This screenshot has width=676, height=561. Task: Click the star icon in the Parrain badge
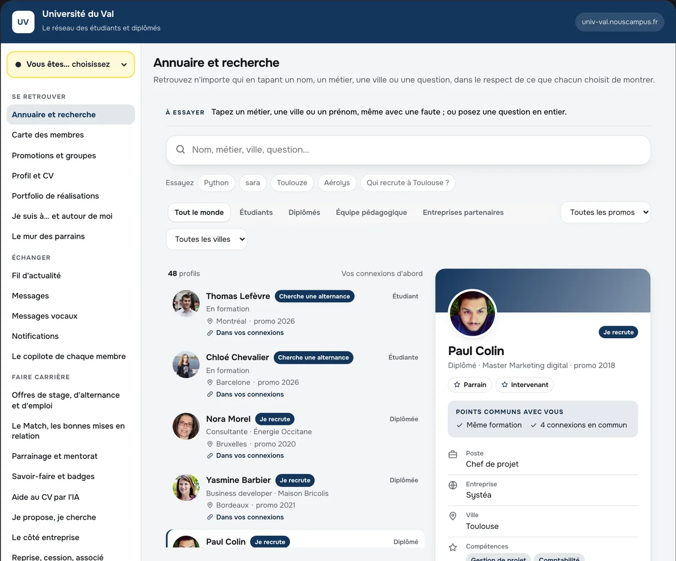tap(457, 385)
